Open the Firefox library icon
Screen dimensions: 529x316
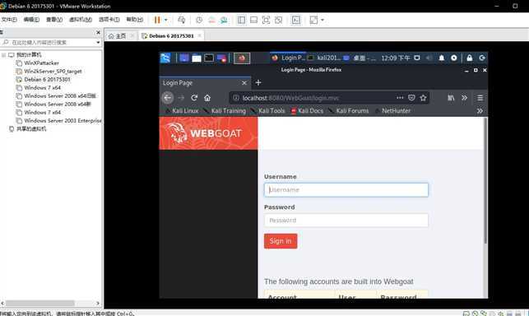(451, 98)
